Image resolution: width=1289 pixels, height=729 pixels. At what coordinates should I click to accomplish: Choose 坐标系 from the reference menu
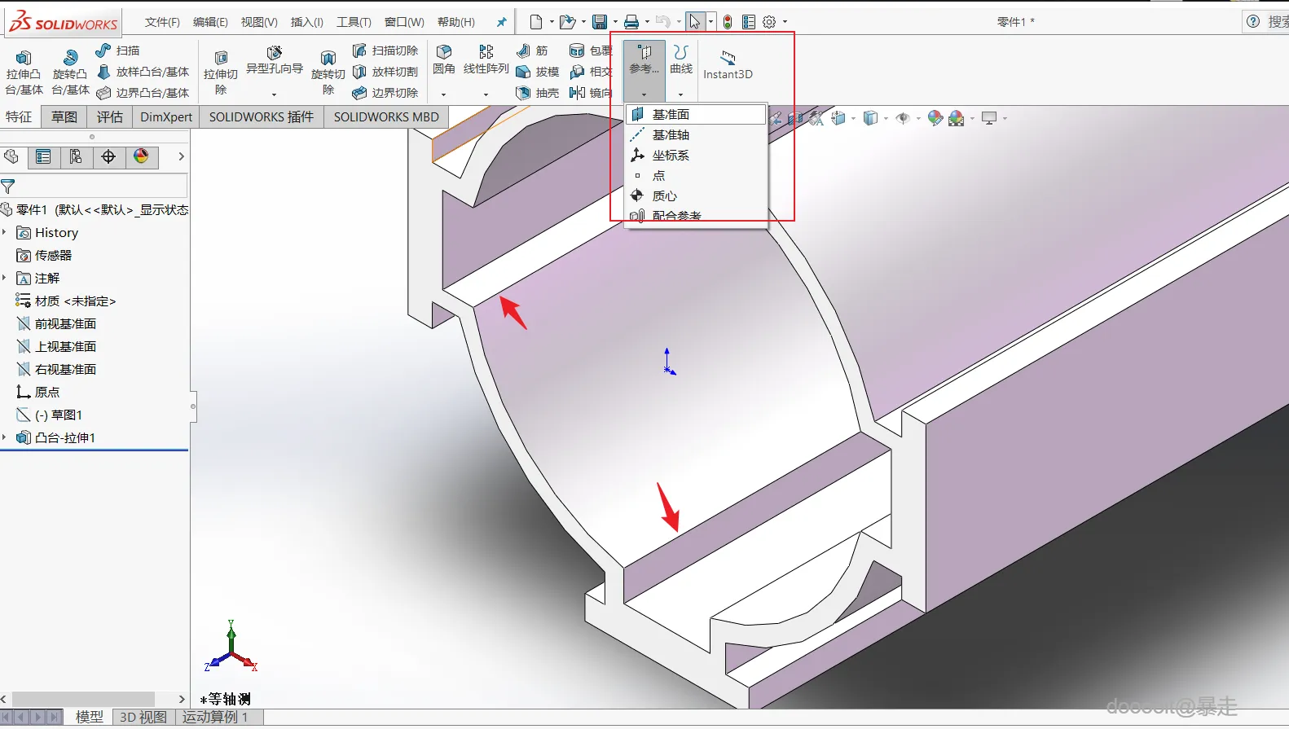(x=697, y=156)
